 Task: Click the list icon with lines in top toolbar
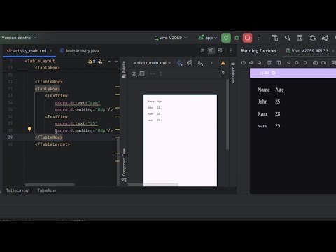[300, 38]
